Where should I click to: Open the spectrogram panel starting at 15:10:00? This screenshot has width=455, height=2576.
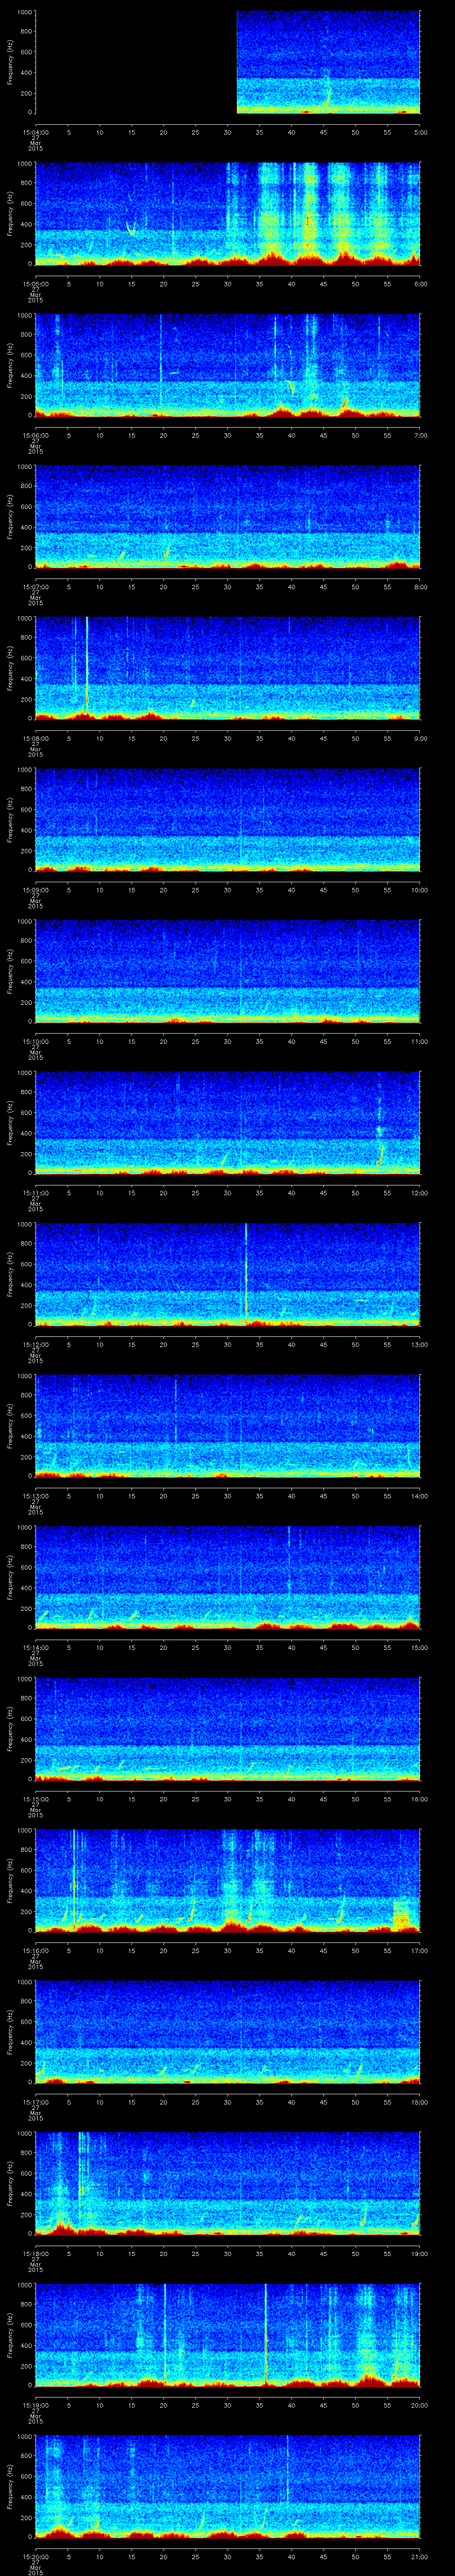click(x=228, y=971)
